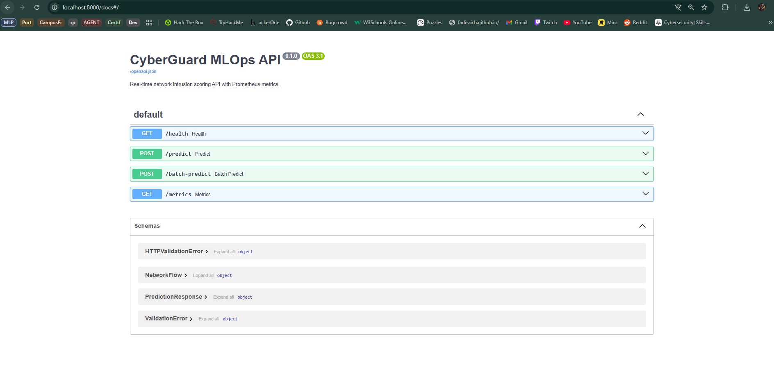The image size is (774, 388).
Task: Show more bookmarks with the double chevron
Action: click(x=770, y=23)
